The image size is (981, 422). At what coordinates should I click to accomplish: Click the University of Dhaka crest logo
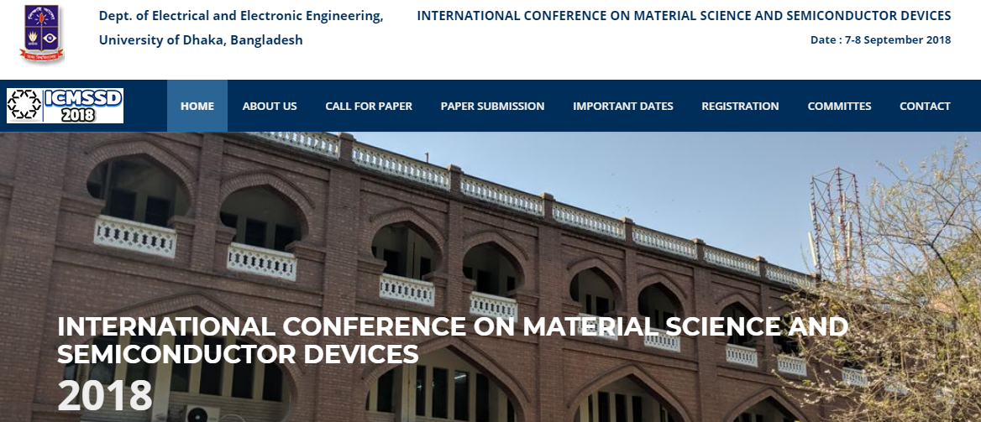pyautogui.click(x=42, y=33)
